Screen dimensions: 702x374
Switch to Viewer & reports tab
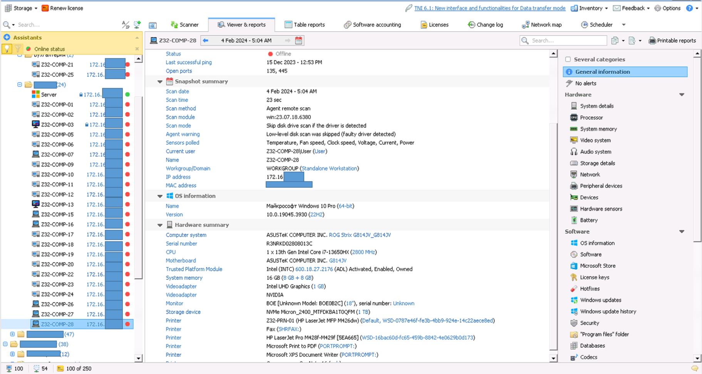click(x=241, y=25)
